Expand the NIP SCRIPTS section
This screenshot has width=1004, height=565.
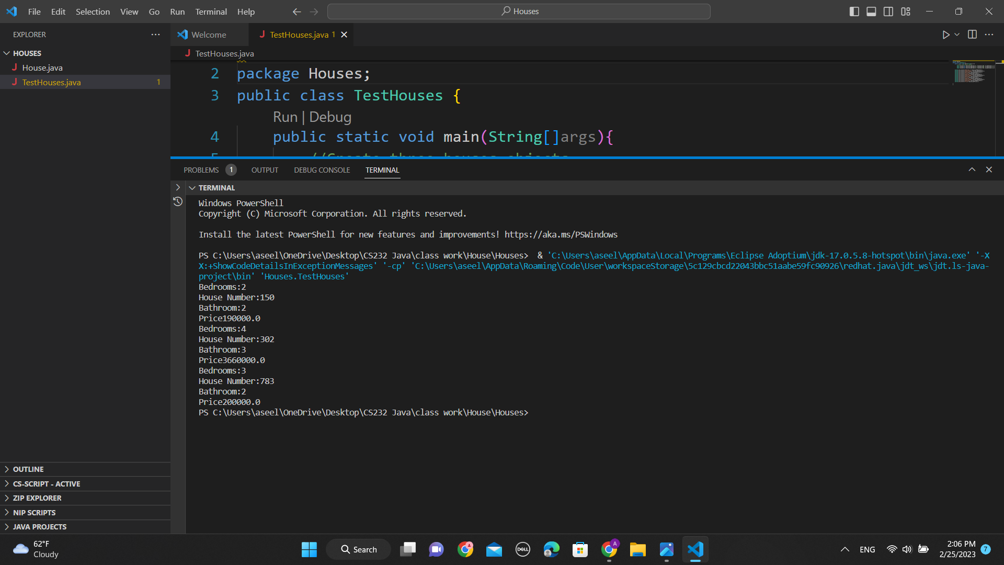tap(34, 513)
